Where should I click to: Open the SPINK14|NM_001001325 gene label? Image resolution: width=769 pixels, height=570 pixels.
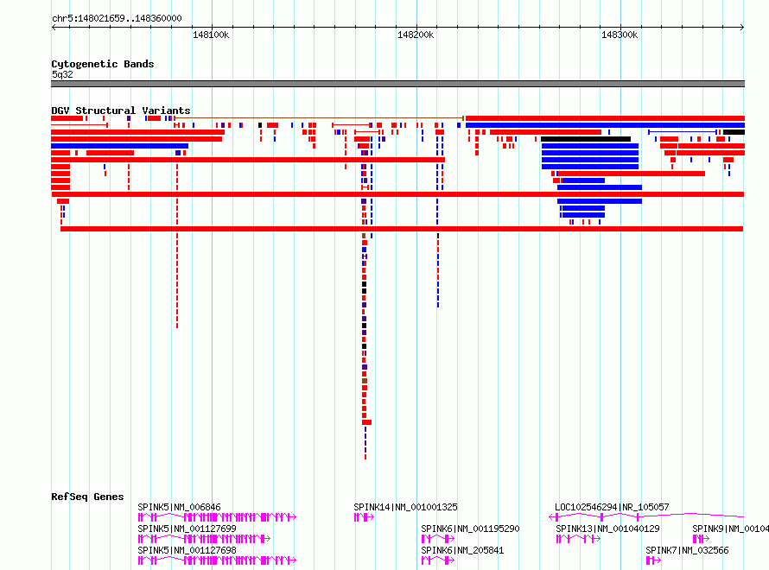coord(405,507)
